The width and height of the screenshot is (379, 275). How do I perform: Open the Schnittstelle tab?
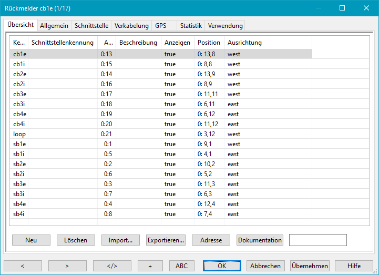(x=91, y=25)
